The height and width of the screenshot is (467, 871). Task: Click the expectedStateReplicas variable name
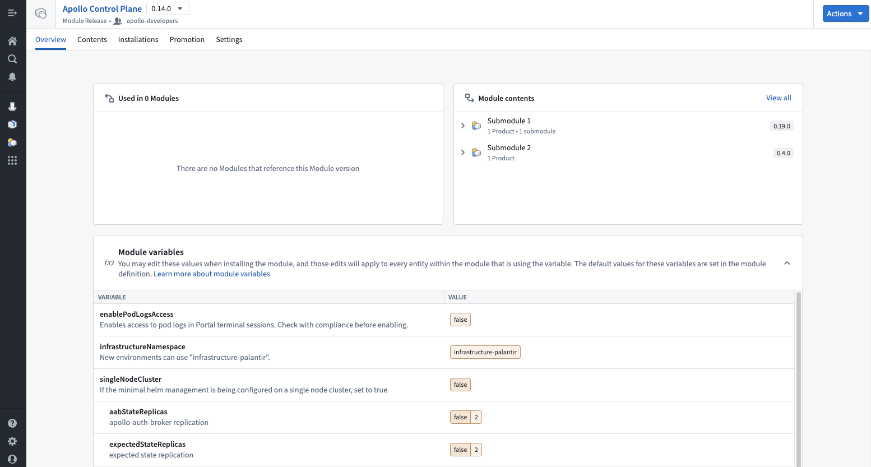click(147, 444)
